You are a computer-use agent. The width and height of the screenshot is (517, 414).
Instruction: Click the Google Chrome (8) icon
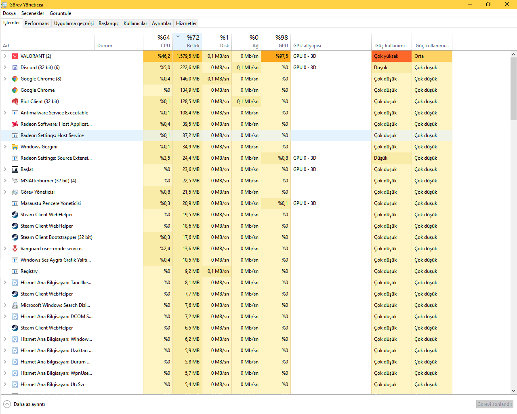point(15,79)
